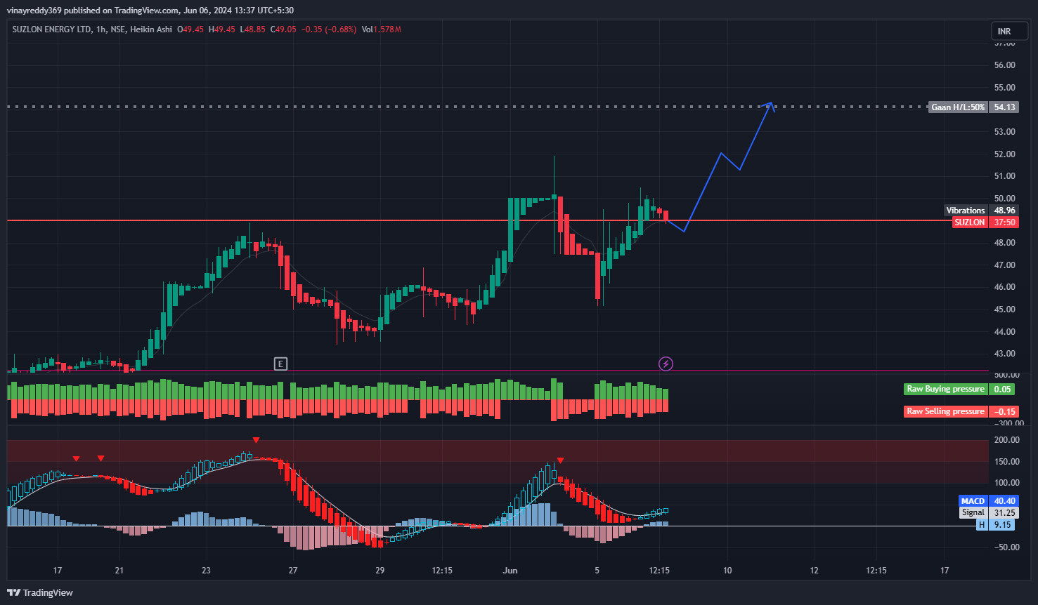
Task: Click the purple lightning bolt event icon
Action: pos(666,364)
